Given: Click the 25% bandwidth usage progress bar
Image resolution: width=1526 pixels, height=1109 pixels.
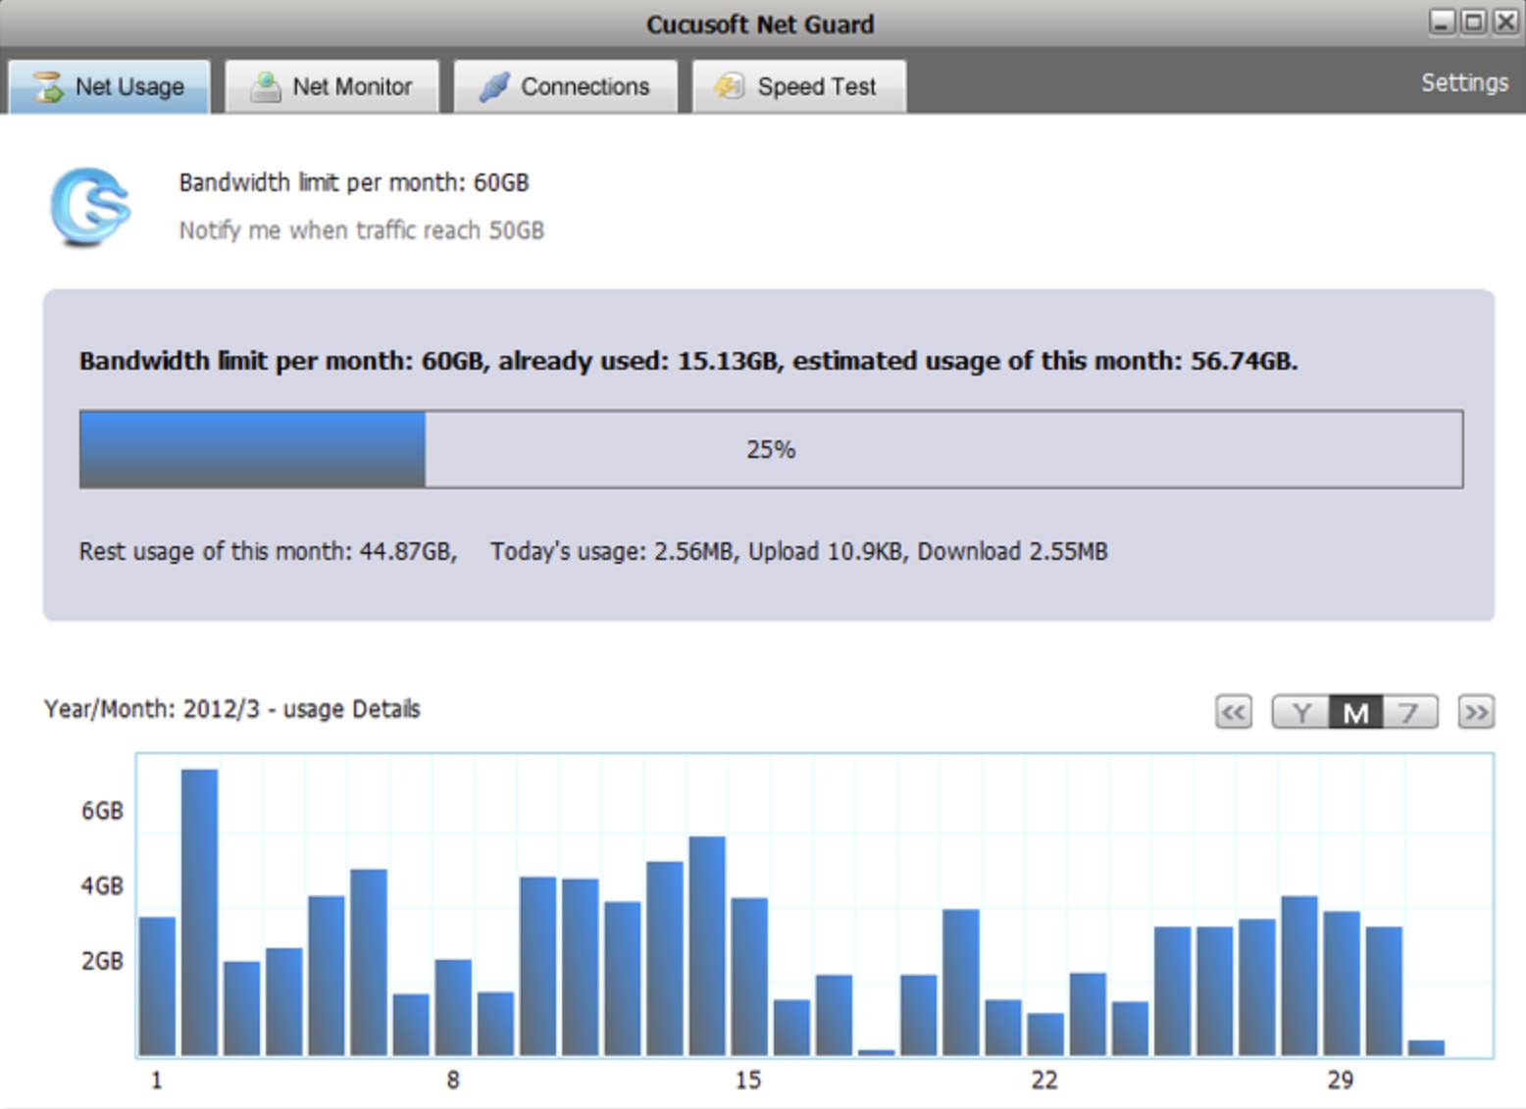Looking at the screenshot, I should tap(771, 449).
